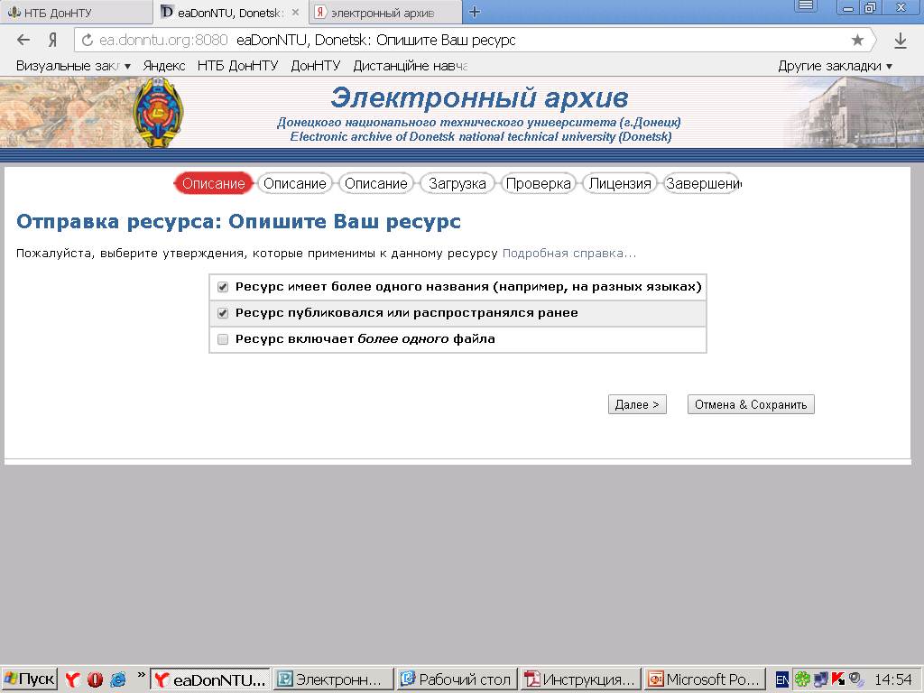Go to the 'Лицензия' submission step
Viewport: 924px width, 693px height.
[620, 184]
